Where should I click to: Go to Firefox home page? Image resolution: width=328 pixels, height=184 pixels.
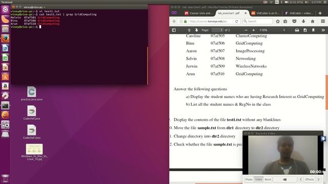313,21
